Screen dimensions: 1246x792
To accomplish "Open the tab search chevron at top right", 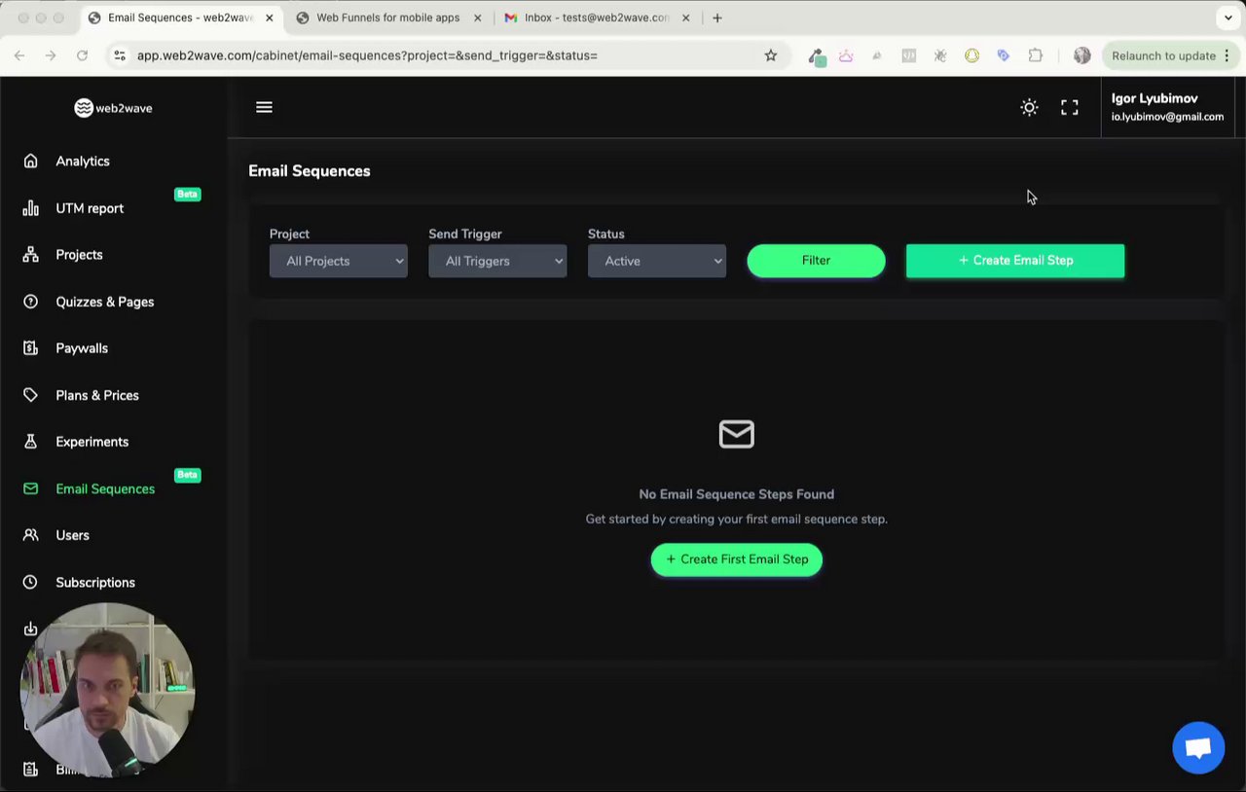I will point(1228,18).
